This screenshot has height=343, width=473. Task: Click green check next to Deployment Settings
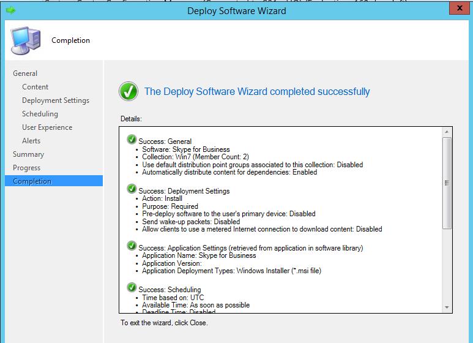(132, 190)
